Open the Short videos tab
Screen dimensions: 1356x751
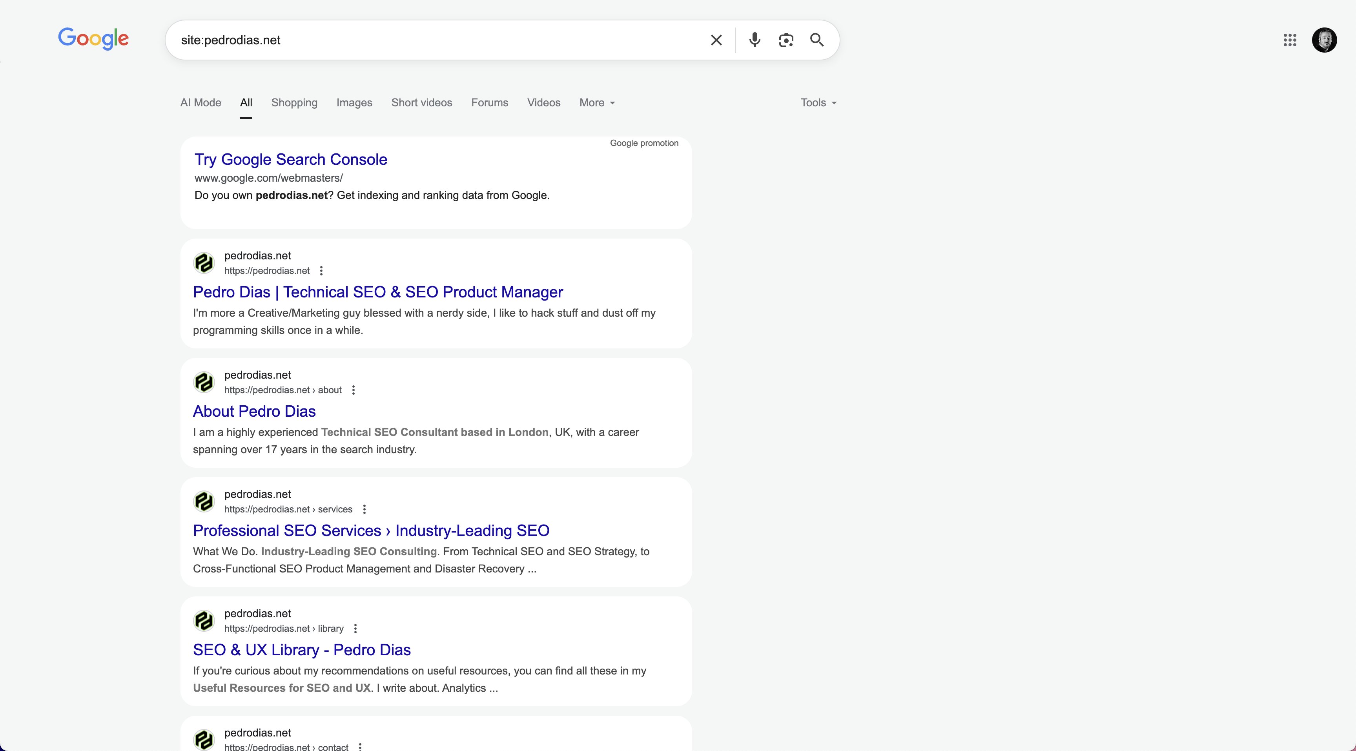pyautogui.click(x=422, y=103)
